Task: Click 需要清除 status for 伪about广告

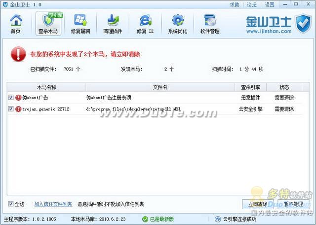Action: 284,98
